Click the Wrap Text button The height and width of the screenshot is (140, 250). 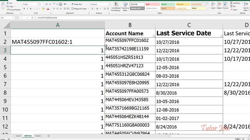point(77,4)
